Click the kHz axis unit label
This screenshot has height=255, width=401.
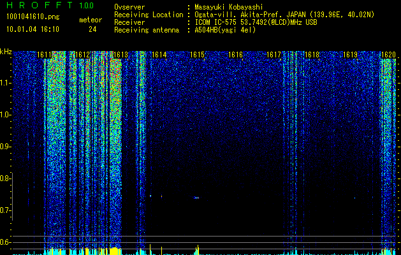(x=6, y=52)
